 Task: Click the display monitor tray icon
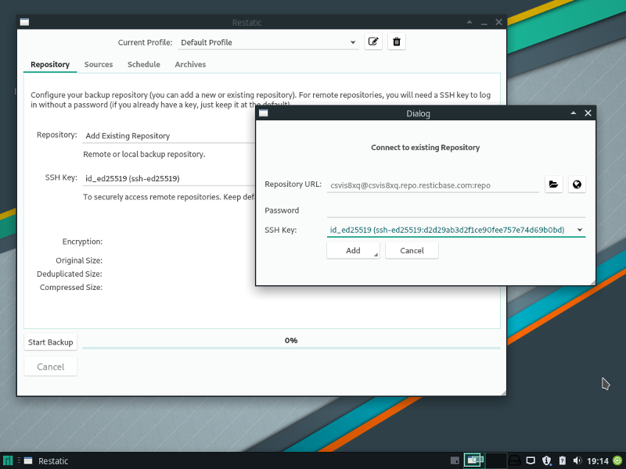click(531, 460)
